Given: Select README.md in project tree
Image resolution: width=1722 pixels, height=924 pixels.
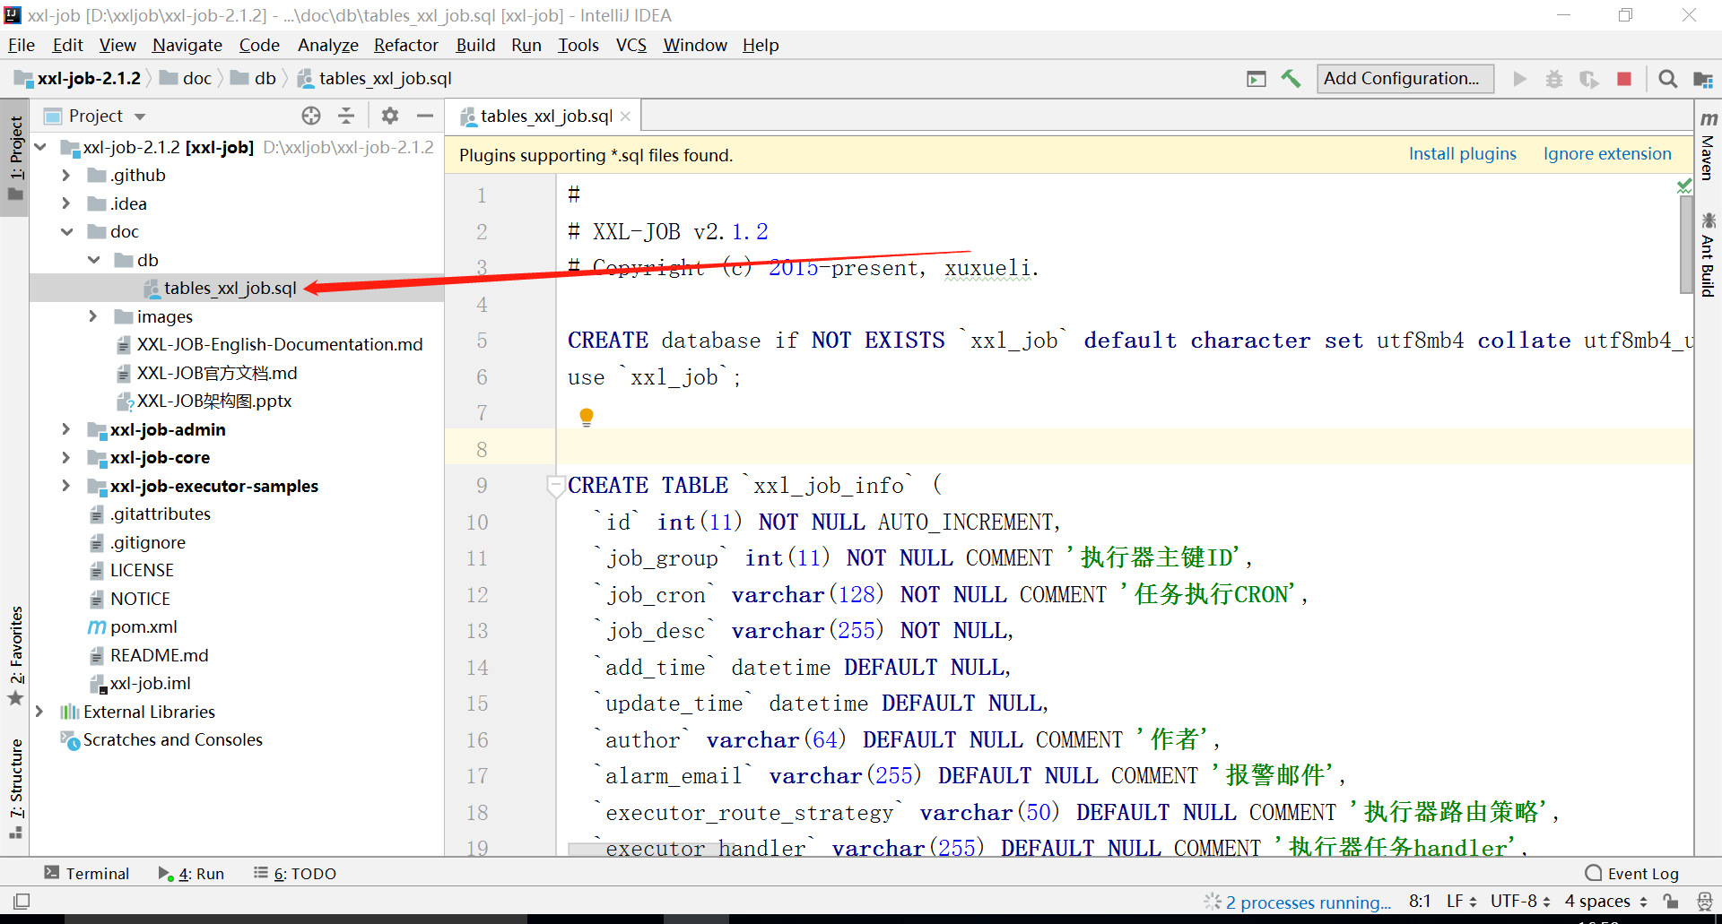Looking at the screenshot, I should point(159,655).
